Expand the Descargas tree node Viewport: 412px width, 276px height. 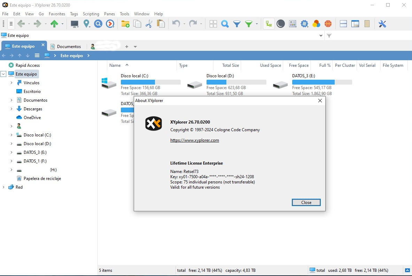click(x=11, y=109)
